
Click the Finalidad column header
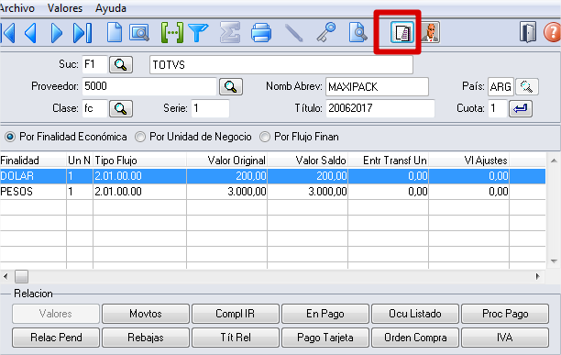point(33,161)
